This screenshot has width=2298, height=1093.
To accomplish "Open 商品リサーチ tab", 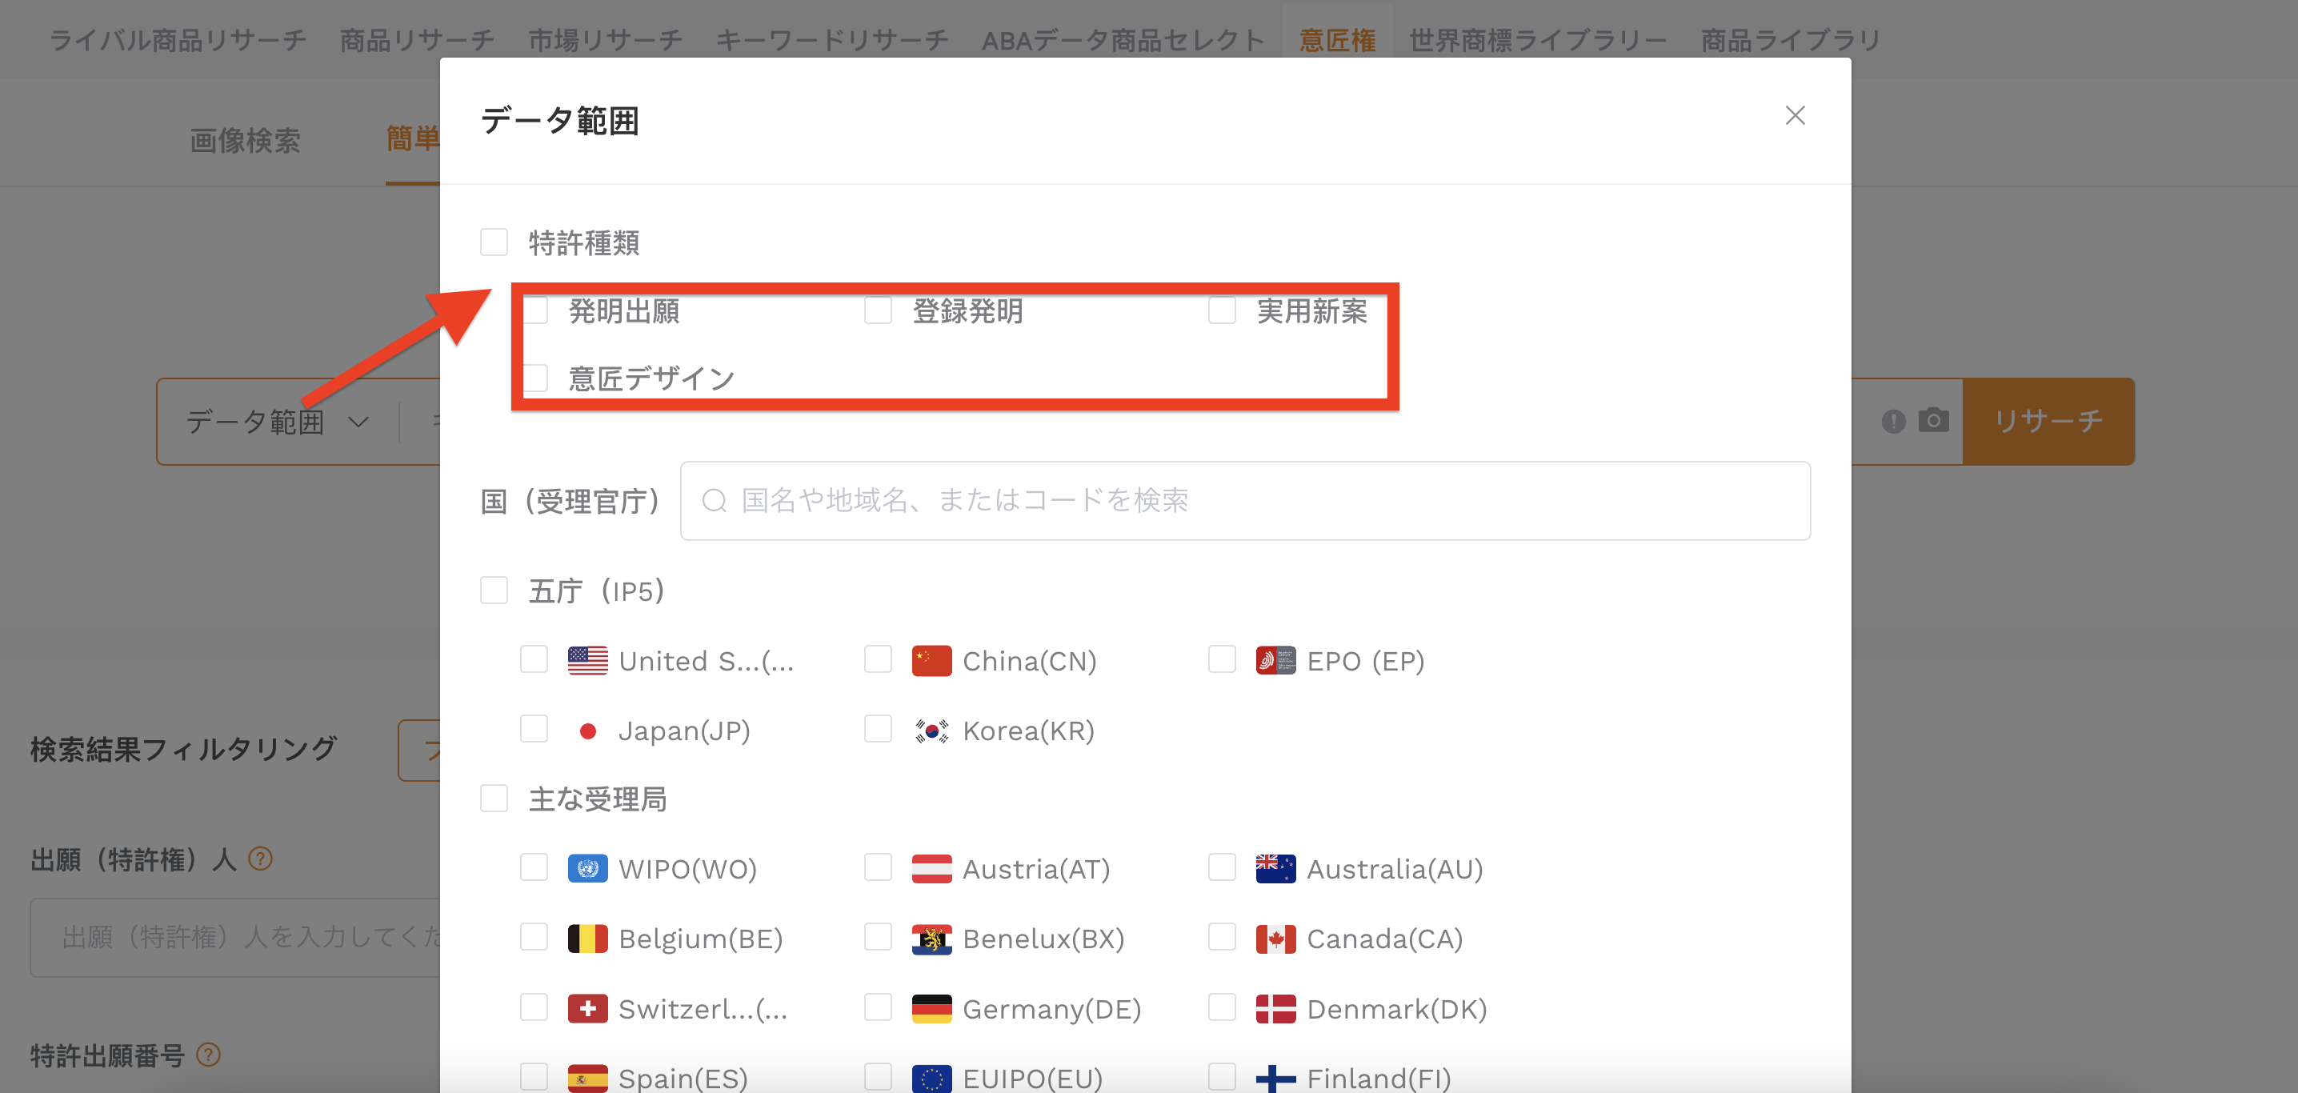I will tap(417, 40).
